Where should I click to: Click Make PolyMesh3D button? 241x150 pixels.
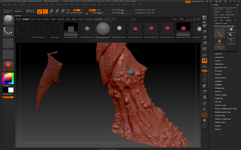(228, 15)
